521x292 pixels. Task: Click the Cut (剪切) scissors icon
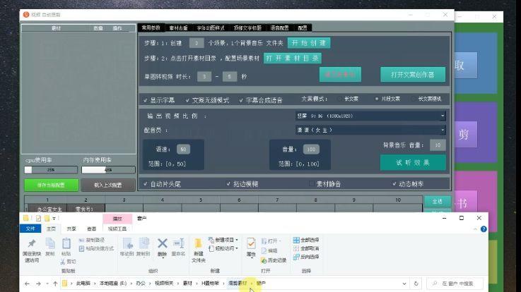[x=63, y=262]
